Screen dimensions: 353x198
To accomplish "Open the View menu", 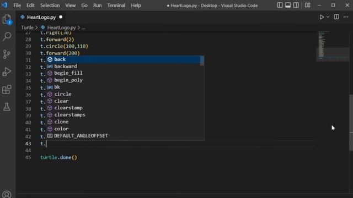I will [x=71, y=5].
